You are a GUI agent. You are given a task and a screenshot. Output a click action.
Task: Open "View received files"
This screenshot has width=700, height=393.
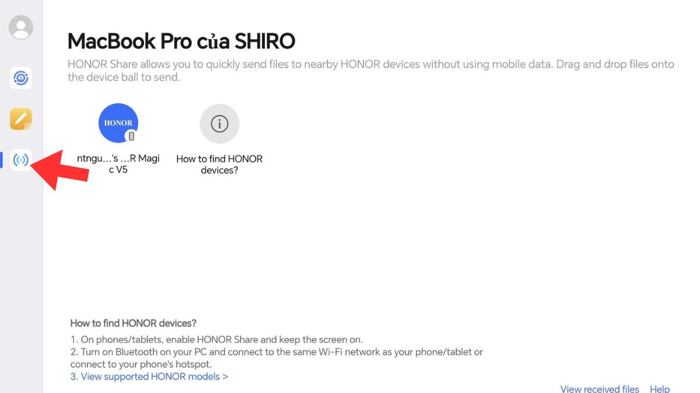599,388
